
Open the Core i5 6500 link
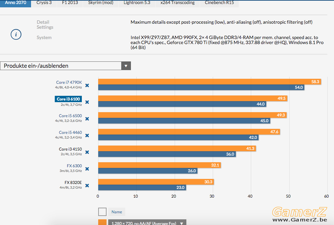[70, 116]
